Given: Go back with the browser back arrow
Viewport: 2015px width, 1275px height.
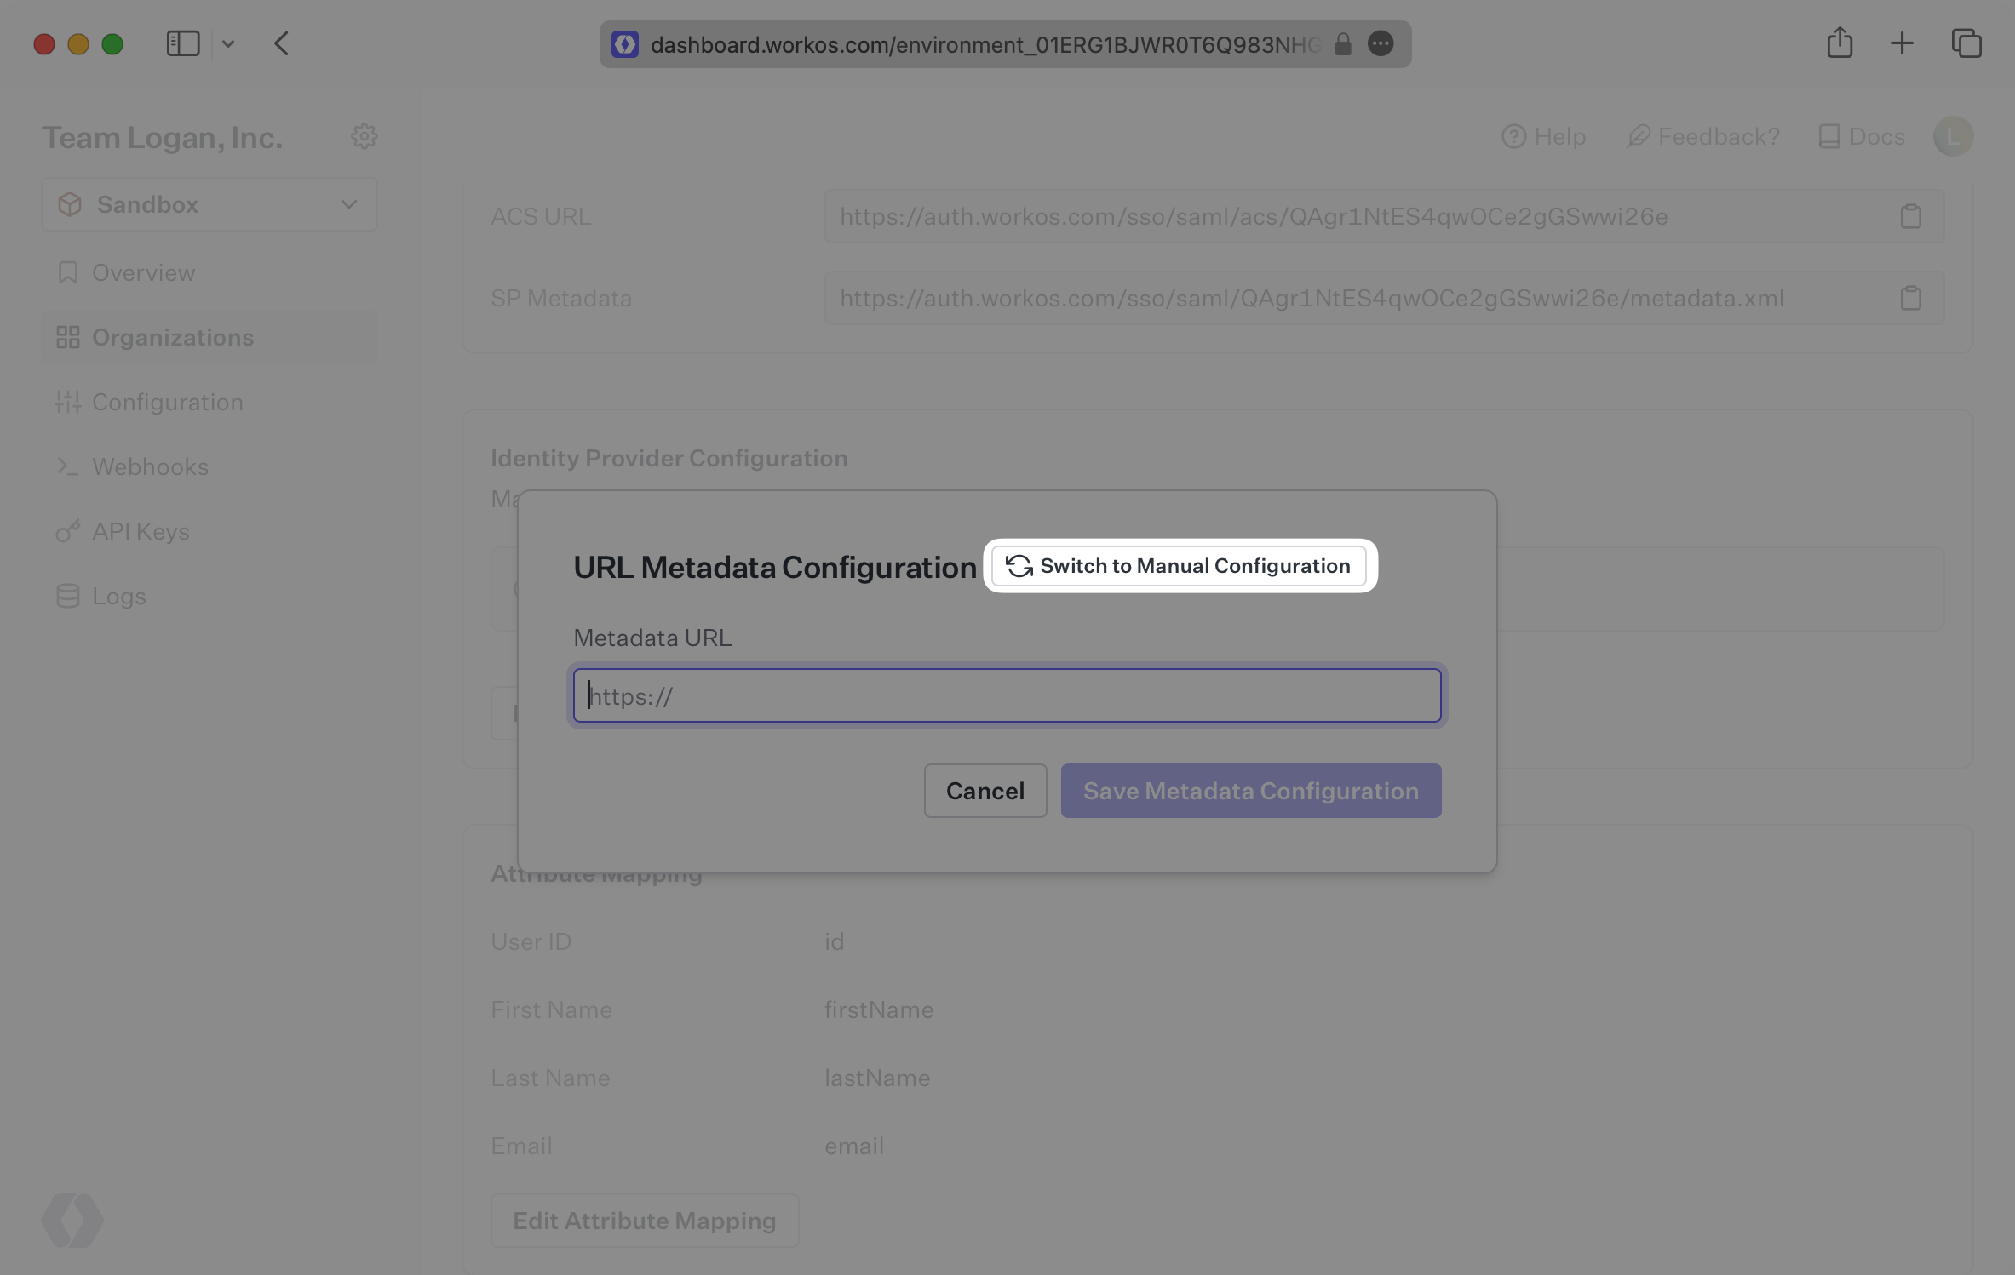Looking at the screenshot, I should click(x=282, y=43).
